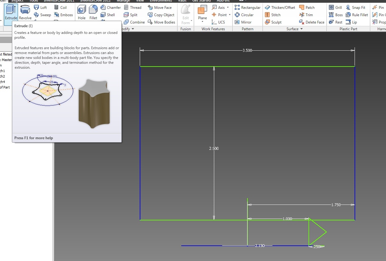386x261 pixels.
Task: Select the left blue vertical sketch line
Action: 140,143
